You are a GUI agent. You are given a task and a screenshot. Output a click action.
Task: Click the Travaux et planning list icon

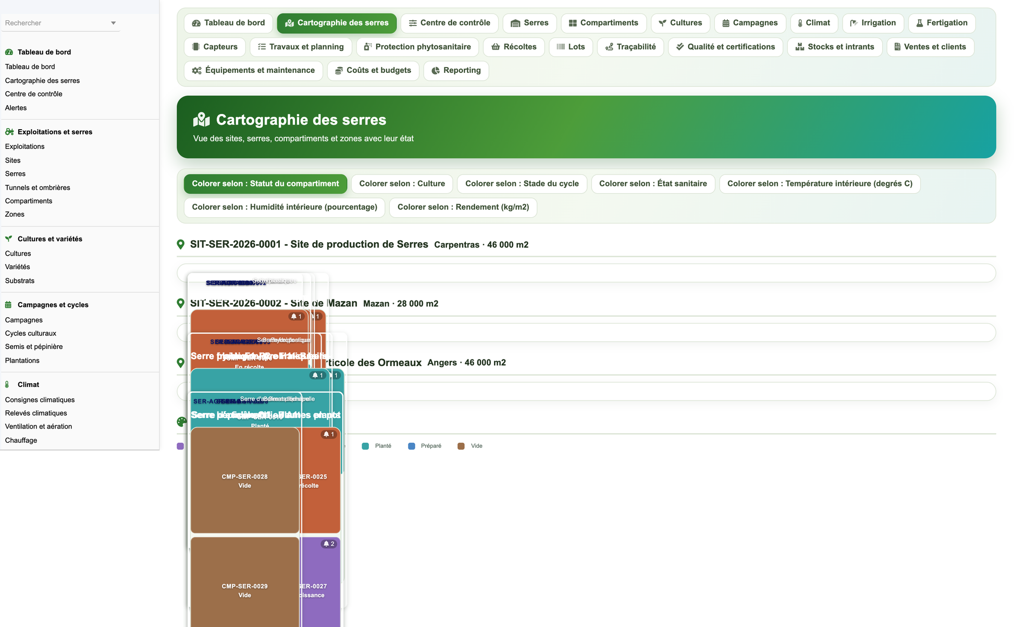click(262, 47)
